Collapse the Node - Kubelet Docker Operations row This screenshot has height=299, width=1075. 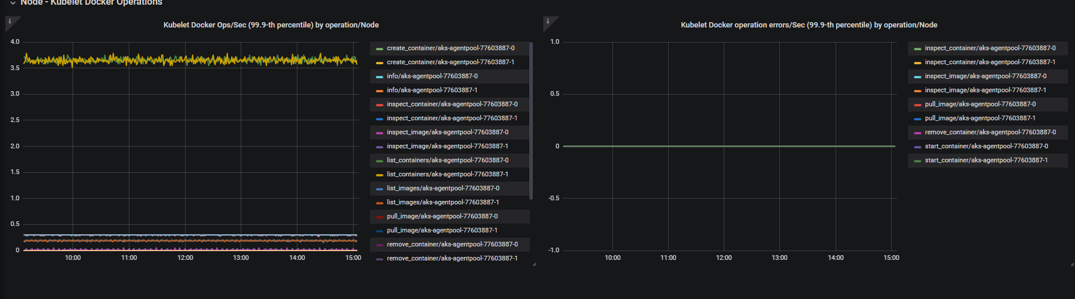pyautogui.click(x=13, y=3)
